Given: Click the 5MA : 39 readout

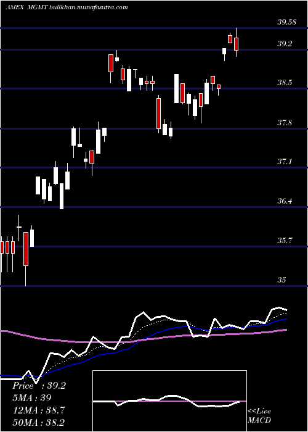Looking at the screenshot, I should pos(32,397).
